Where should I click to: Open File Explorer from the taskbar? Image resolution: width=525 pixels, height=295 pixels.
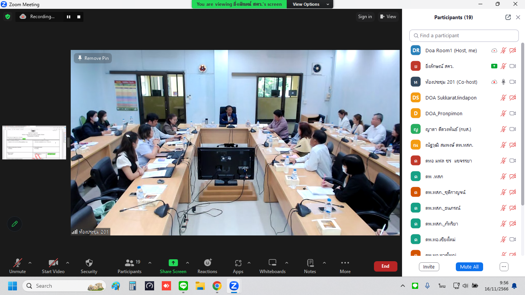pos(200,286)
